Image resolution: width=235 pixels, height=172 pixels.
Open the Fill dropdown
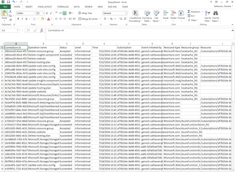click(x=192, y=16)
